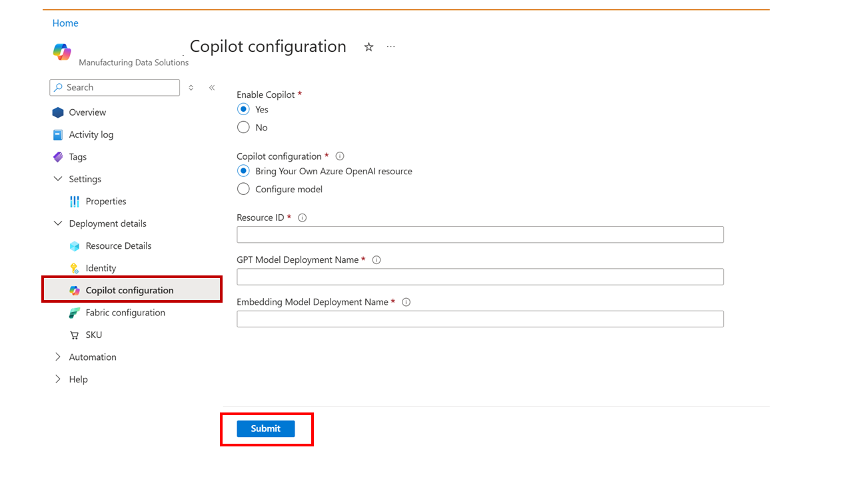Image resolution: width=853 pixels, height=479 pixels.
Task: Favorite this page with the star icon
Action: point(369,47)
